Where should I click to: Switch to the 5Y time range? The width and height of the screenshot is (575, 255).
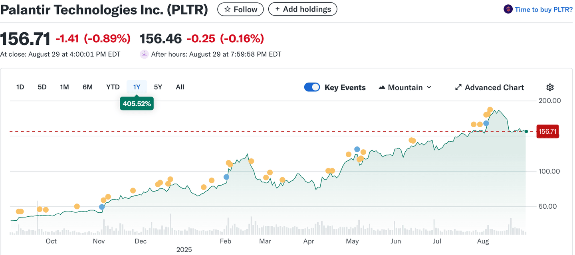point(158,87)
